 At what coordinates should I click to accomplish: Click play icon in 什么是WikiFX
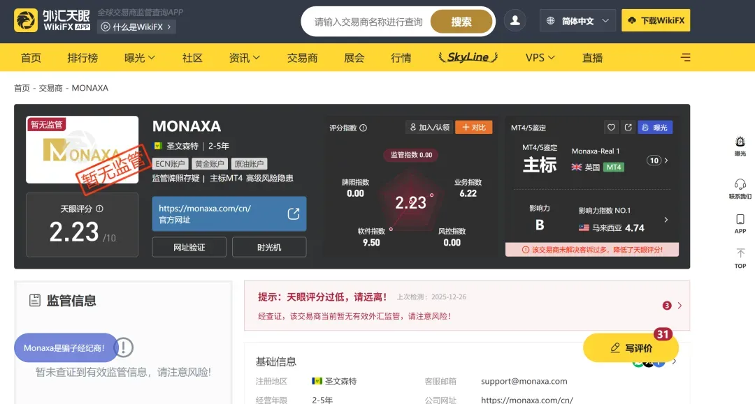(x=106, y=27)
